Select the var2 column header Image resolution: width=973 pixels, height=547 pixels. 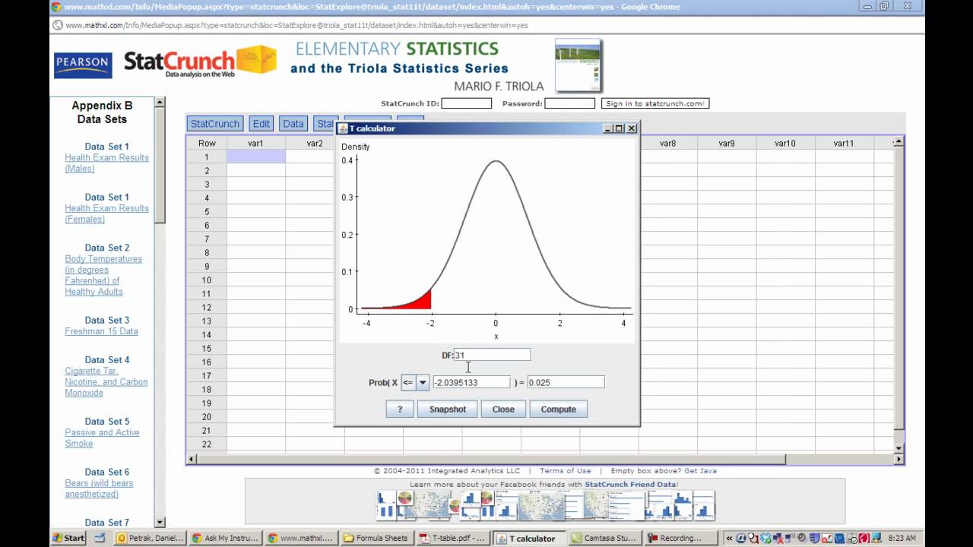(x=315, y=143)
